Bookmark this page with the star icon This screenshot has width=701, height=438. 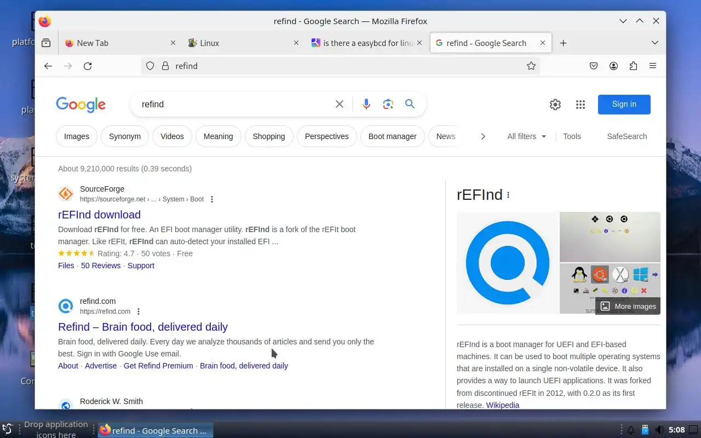pos(531,66)
